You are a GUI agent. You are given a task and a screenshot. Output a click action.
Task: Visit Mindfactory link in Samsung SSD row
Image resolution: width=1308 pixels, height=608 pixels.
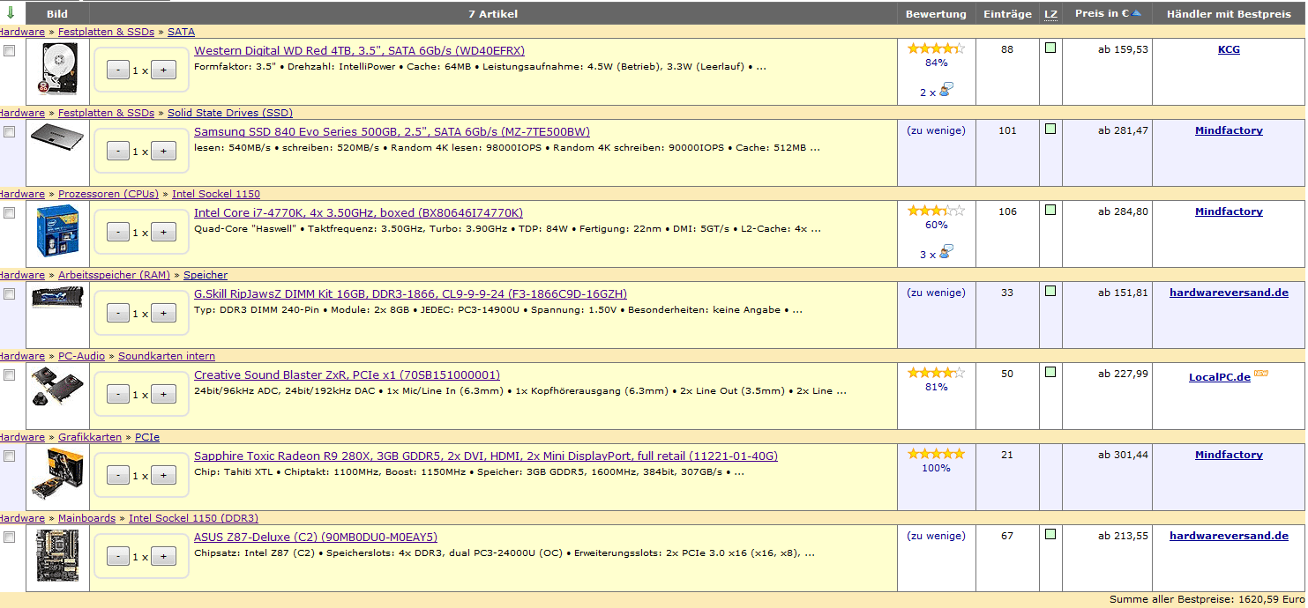pyautogui.click(x=1229, y=130)
